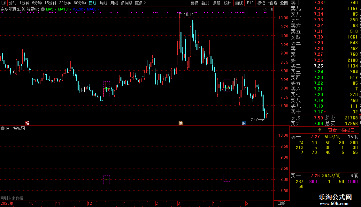Click the 1000 order in the 买一 queue

pyautogui.click(x=353, y=182)
